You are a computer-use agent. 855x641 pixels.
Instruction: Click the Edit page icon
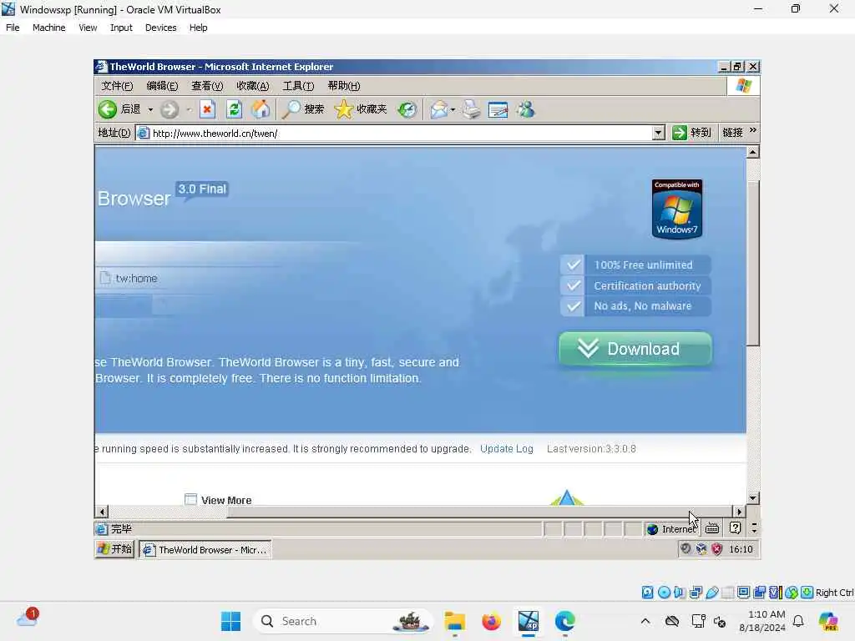(x=498, y=109)
